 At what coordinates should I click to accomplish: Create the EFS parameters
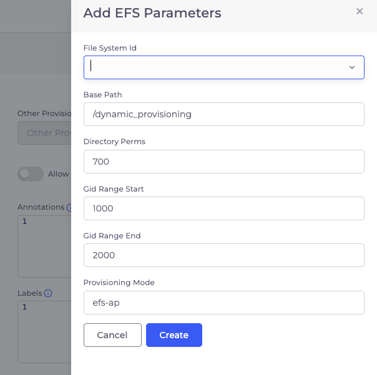pyautogui.click(x=174, y=335)
